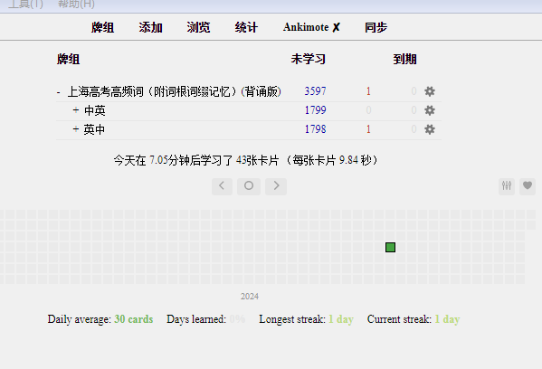Start sync with 同步 button
The image size is (542, 369).
coord(376,27)
